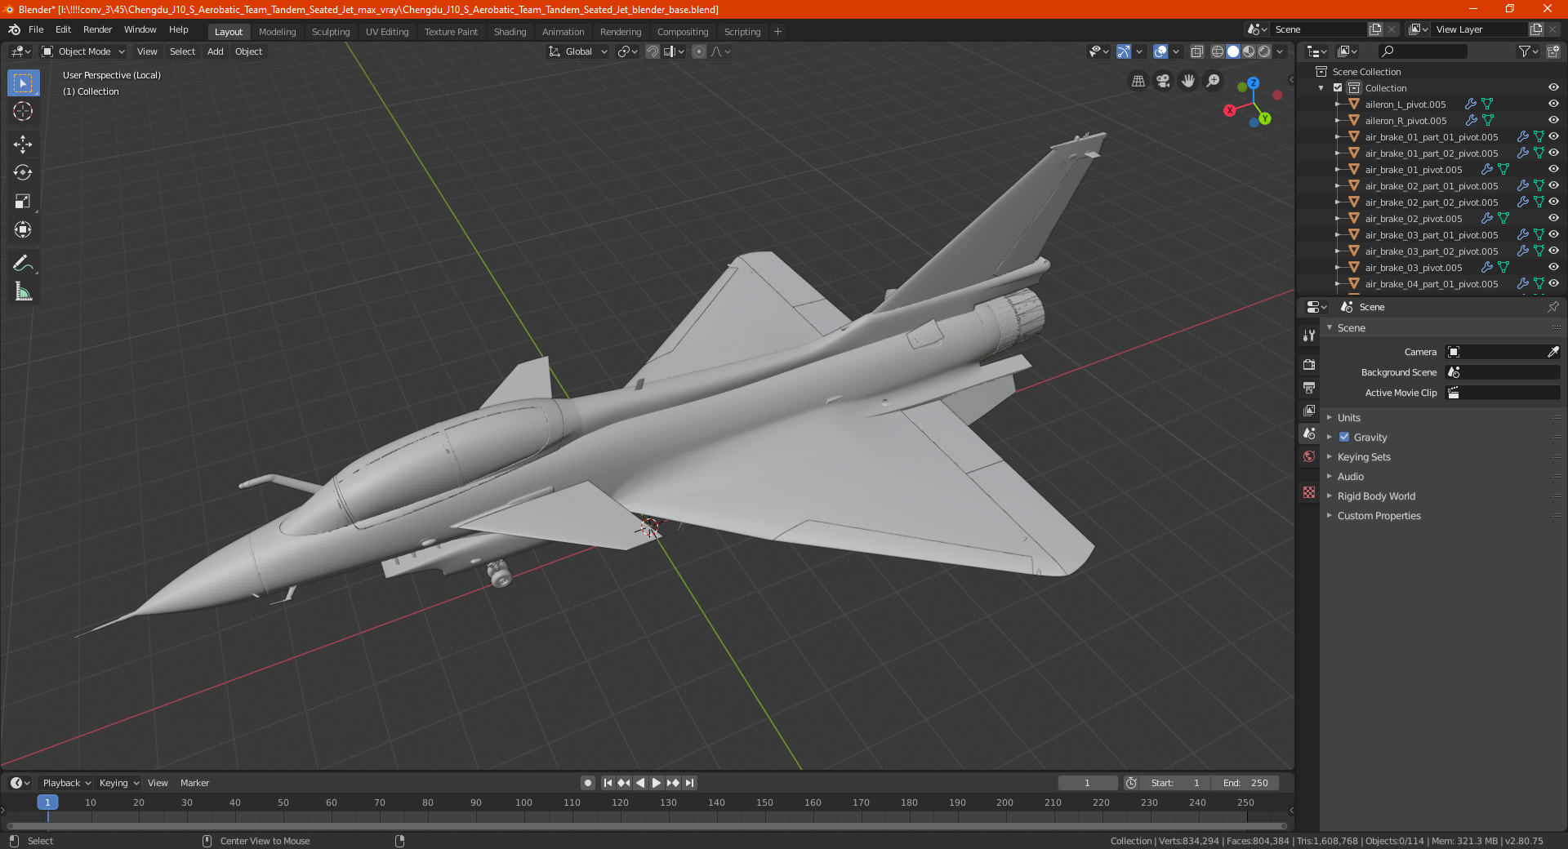Collapse the Scene panel

coord(1351,328)
